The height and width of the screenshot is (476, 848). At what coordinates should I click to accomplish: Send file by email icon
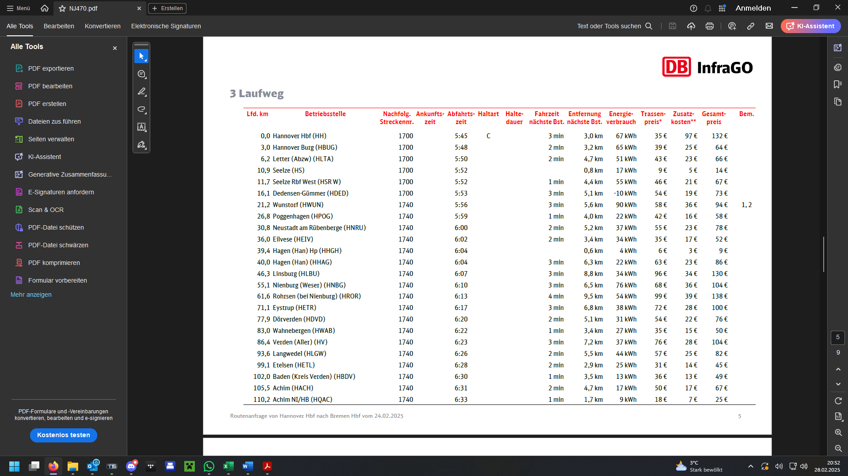pyautogui.click(x=769, y=26)
